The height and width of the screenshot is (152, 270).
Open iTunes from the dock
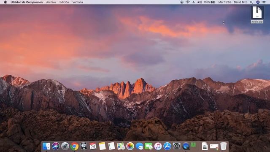pos(158,146)
